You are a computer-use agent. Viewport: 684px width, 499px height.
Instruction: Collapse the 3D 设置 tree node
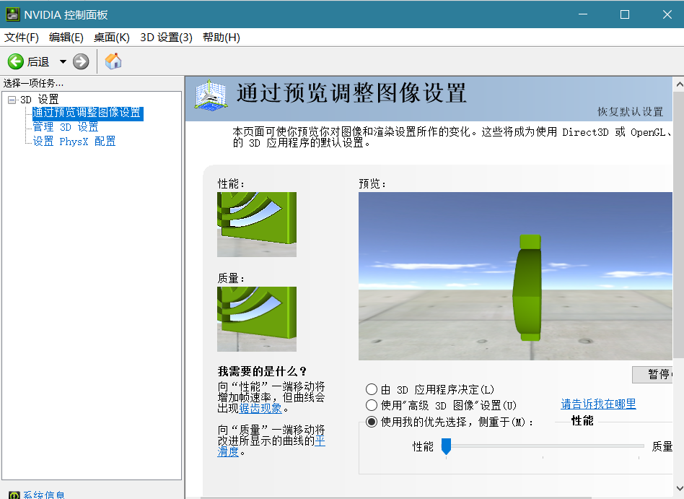click(x=12, y=100)
